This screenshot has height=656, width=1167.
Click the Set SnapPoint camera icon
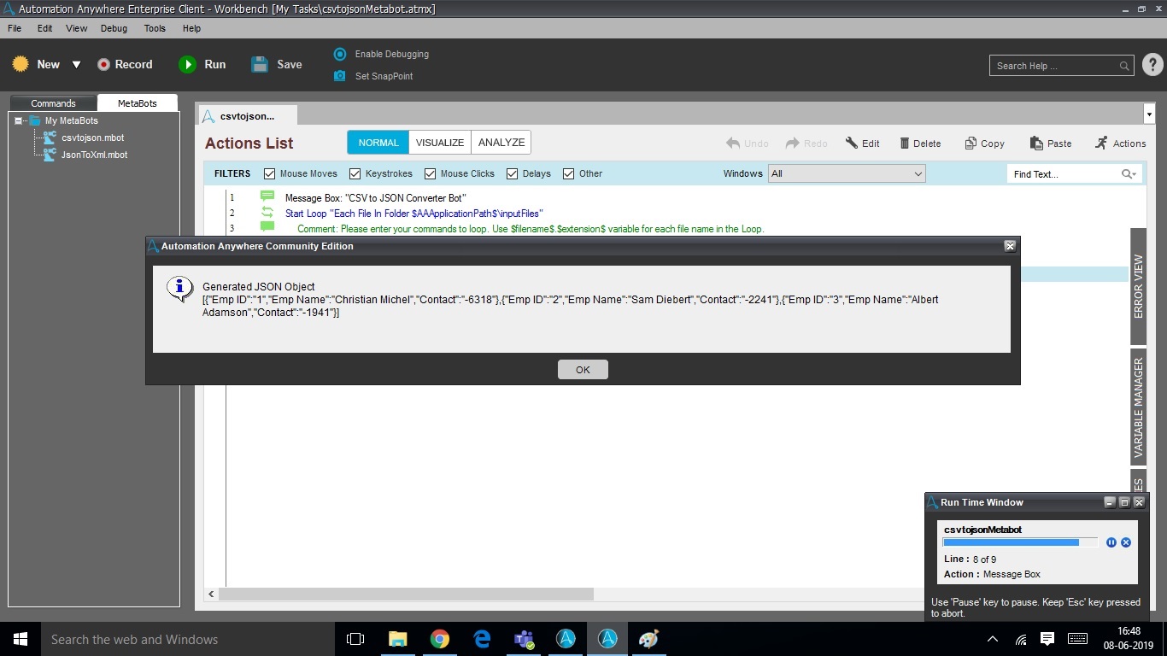340,76
